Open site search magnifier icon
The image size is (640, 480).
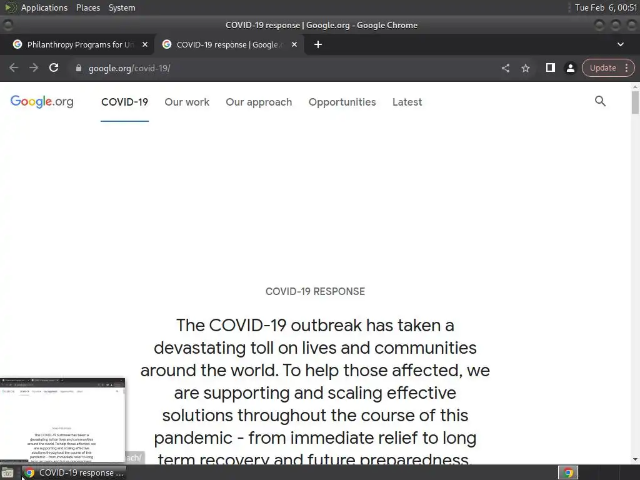tap(600, 101)
